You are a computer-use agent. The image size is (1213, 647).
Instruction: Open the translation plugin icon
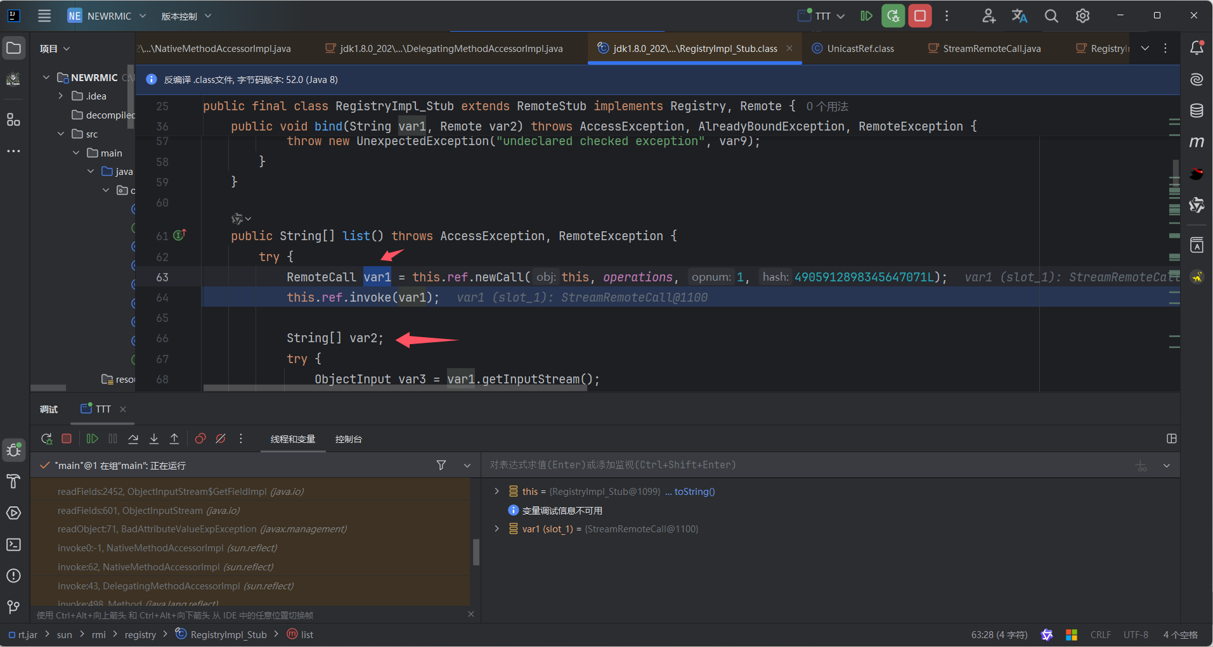pyautogui.click(x=1020, y=16)
